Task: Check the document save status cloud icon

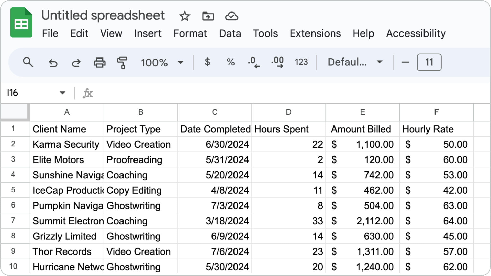Action: tap(231, 16)
